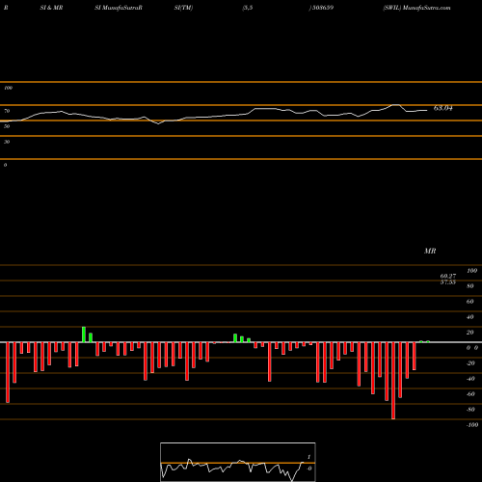Click the MR axis label -100
Viewport: 482px width, 482px height.
(x=472, y=425)
